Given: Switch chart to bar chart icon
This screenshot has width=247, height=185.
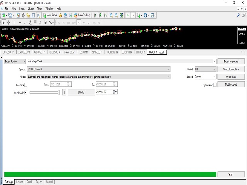Looking at the screenshot, I should click(95, 15).
